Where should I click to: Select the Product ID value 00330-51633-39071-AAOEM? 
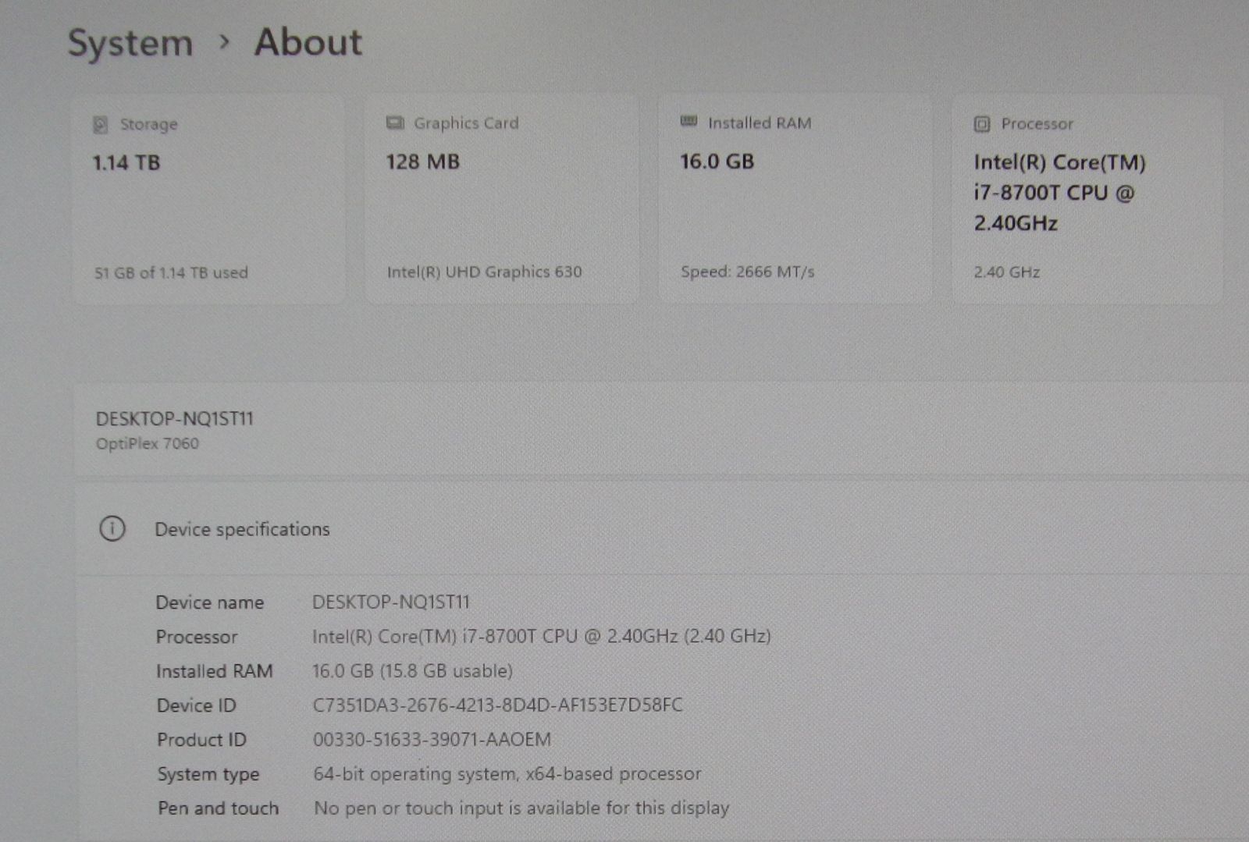[432, 740]
